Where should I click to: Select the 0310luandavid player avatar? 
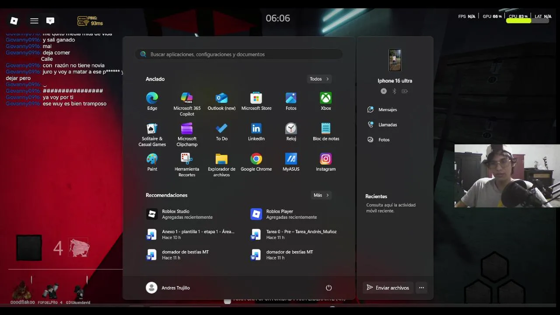[78, 291]
